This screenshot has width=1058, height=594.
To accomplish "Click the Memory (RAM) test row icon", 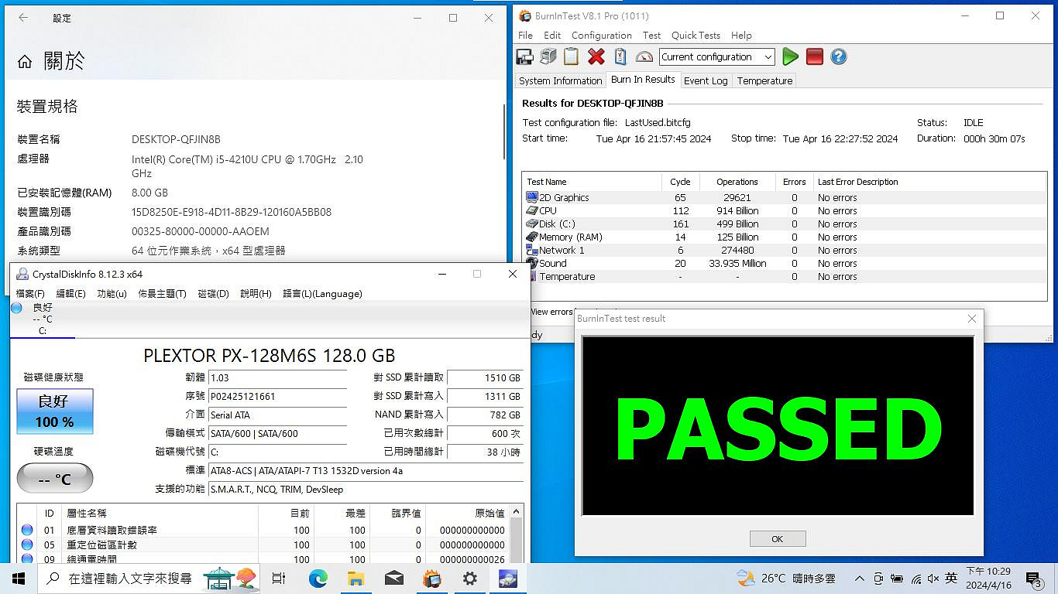I will (x=531, y=237).
